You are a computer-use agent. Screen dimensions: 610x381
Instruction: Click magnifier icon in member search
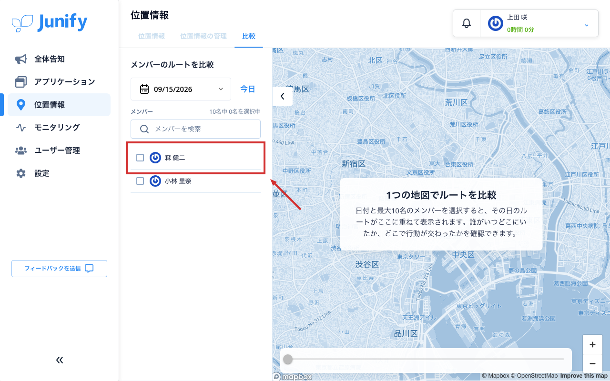point(144,129)
